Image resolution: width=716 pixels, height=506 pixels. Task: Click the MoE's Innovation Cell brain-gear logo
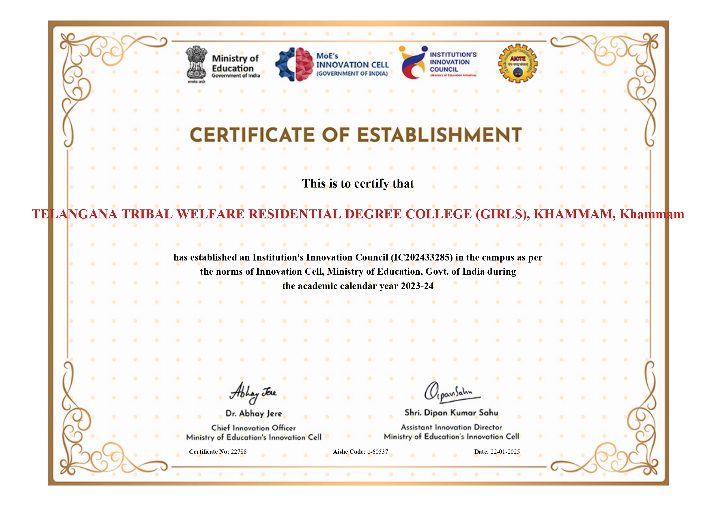pyautogui.click(x=294, y=65)
